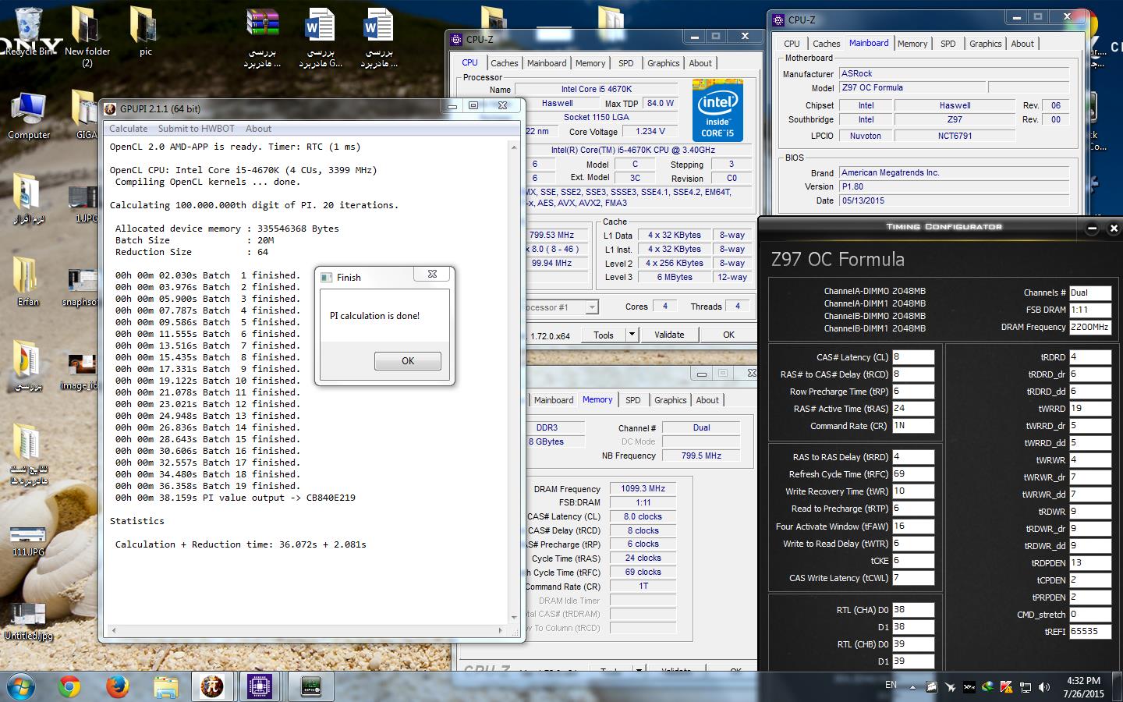Click the GPUPI title bar icon
The image size is (1123, 702).
pyautogui.click(x=111, y=108)
